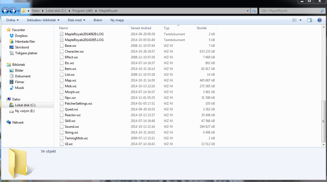Go back with the Back arrow button

(x=5, y=11)
